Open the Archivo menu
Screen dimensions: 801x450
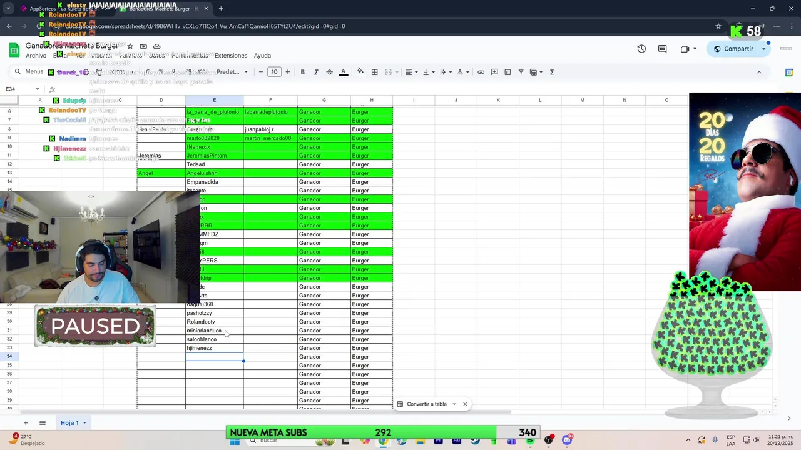[36, 56]
